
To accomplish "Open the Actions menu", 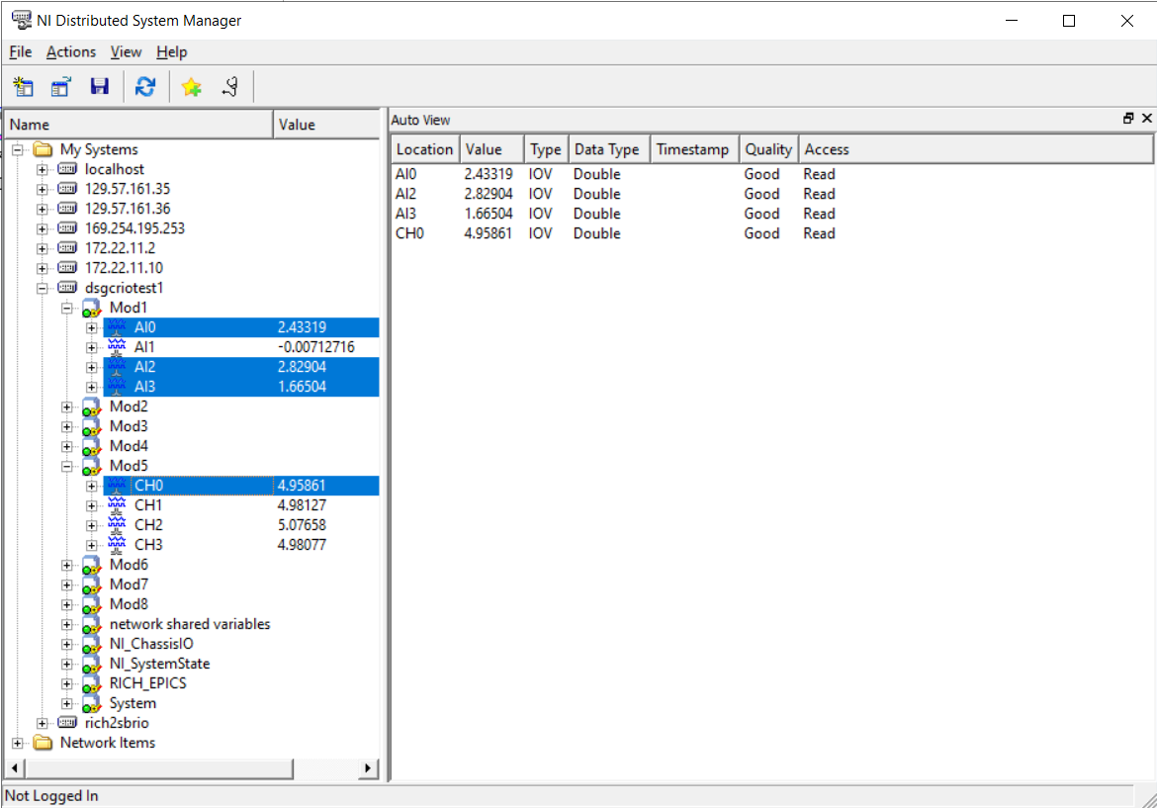I will (x=71, y=52).
